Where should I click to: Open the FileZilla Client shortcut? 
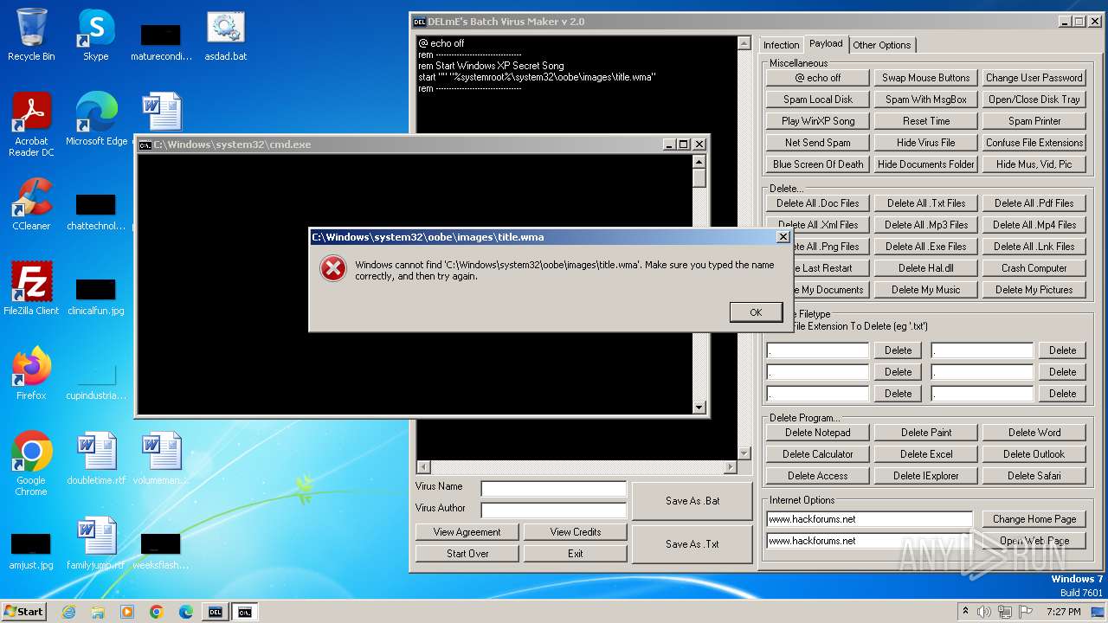point(31,289)
